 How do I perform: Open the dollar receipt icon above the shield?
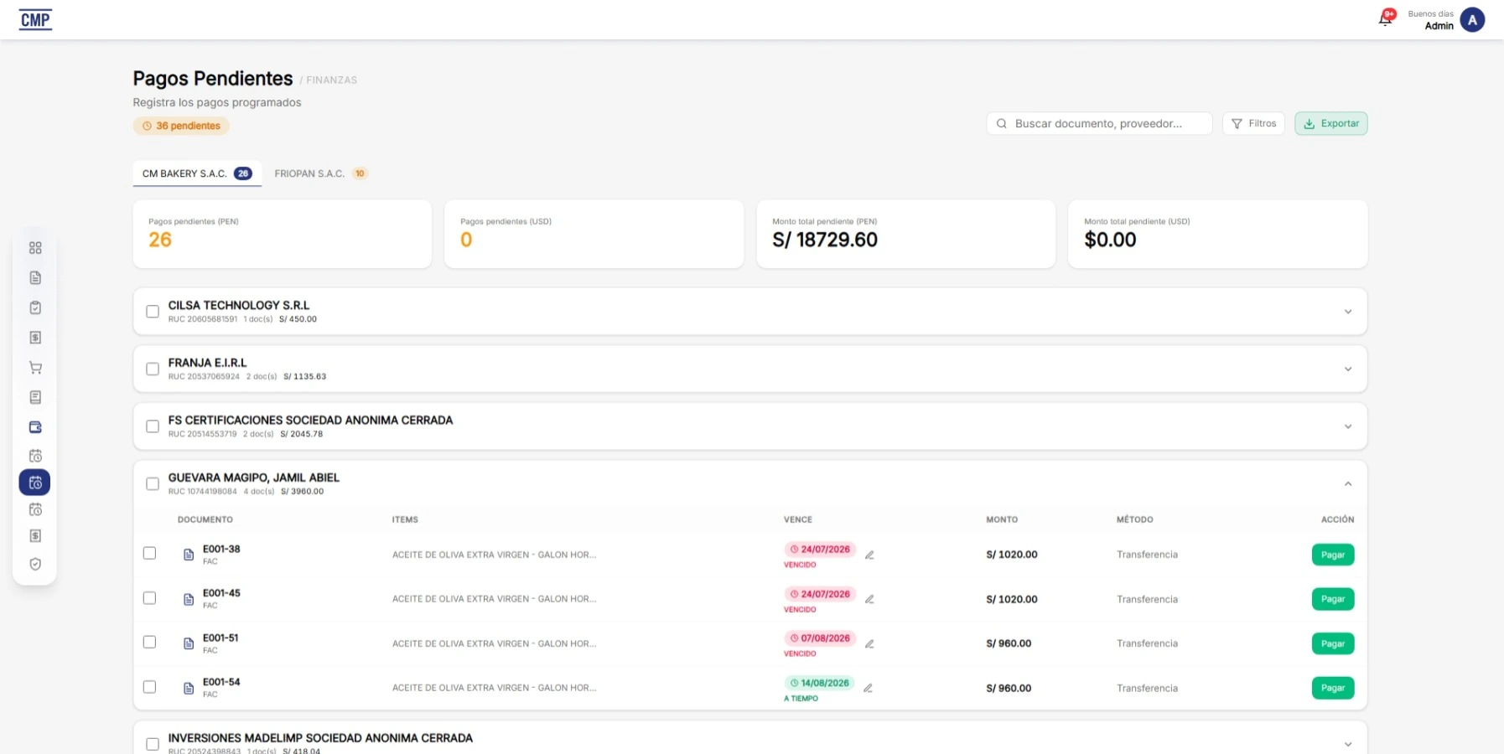click(x=35, y=535)
